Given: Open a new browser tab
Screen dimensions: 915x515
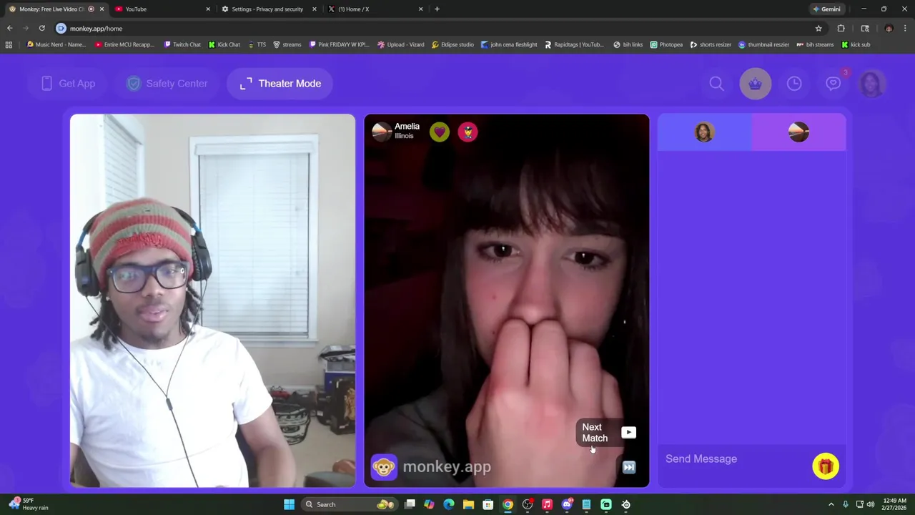Looking at the screenshot, I should click(437, 9).
